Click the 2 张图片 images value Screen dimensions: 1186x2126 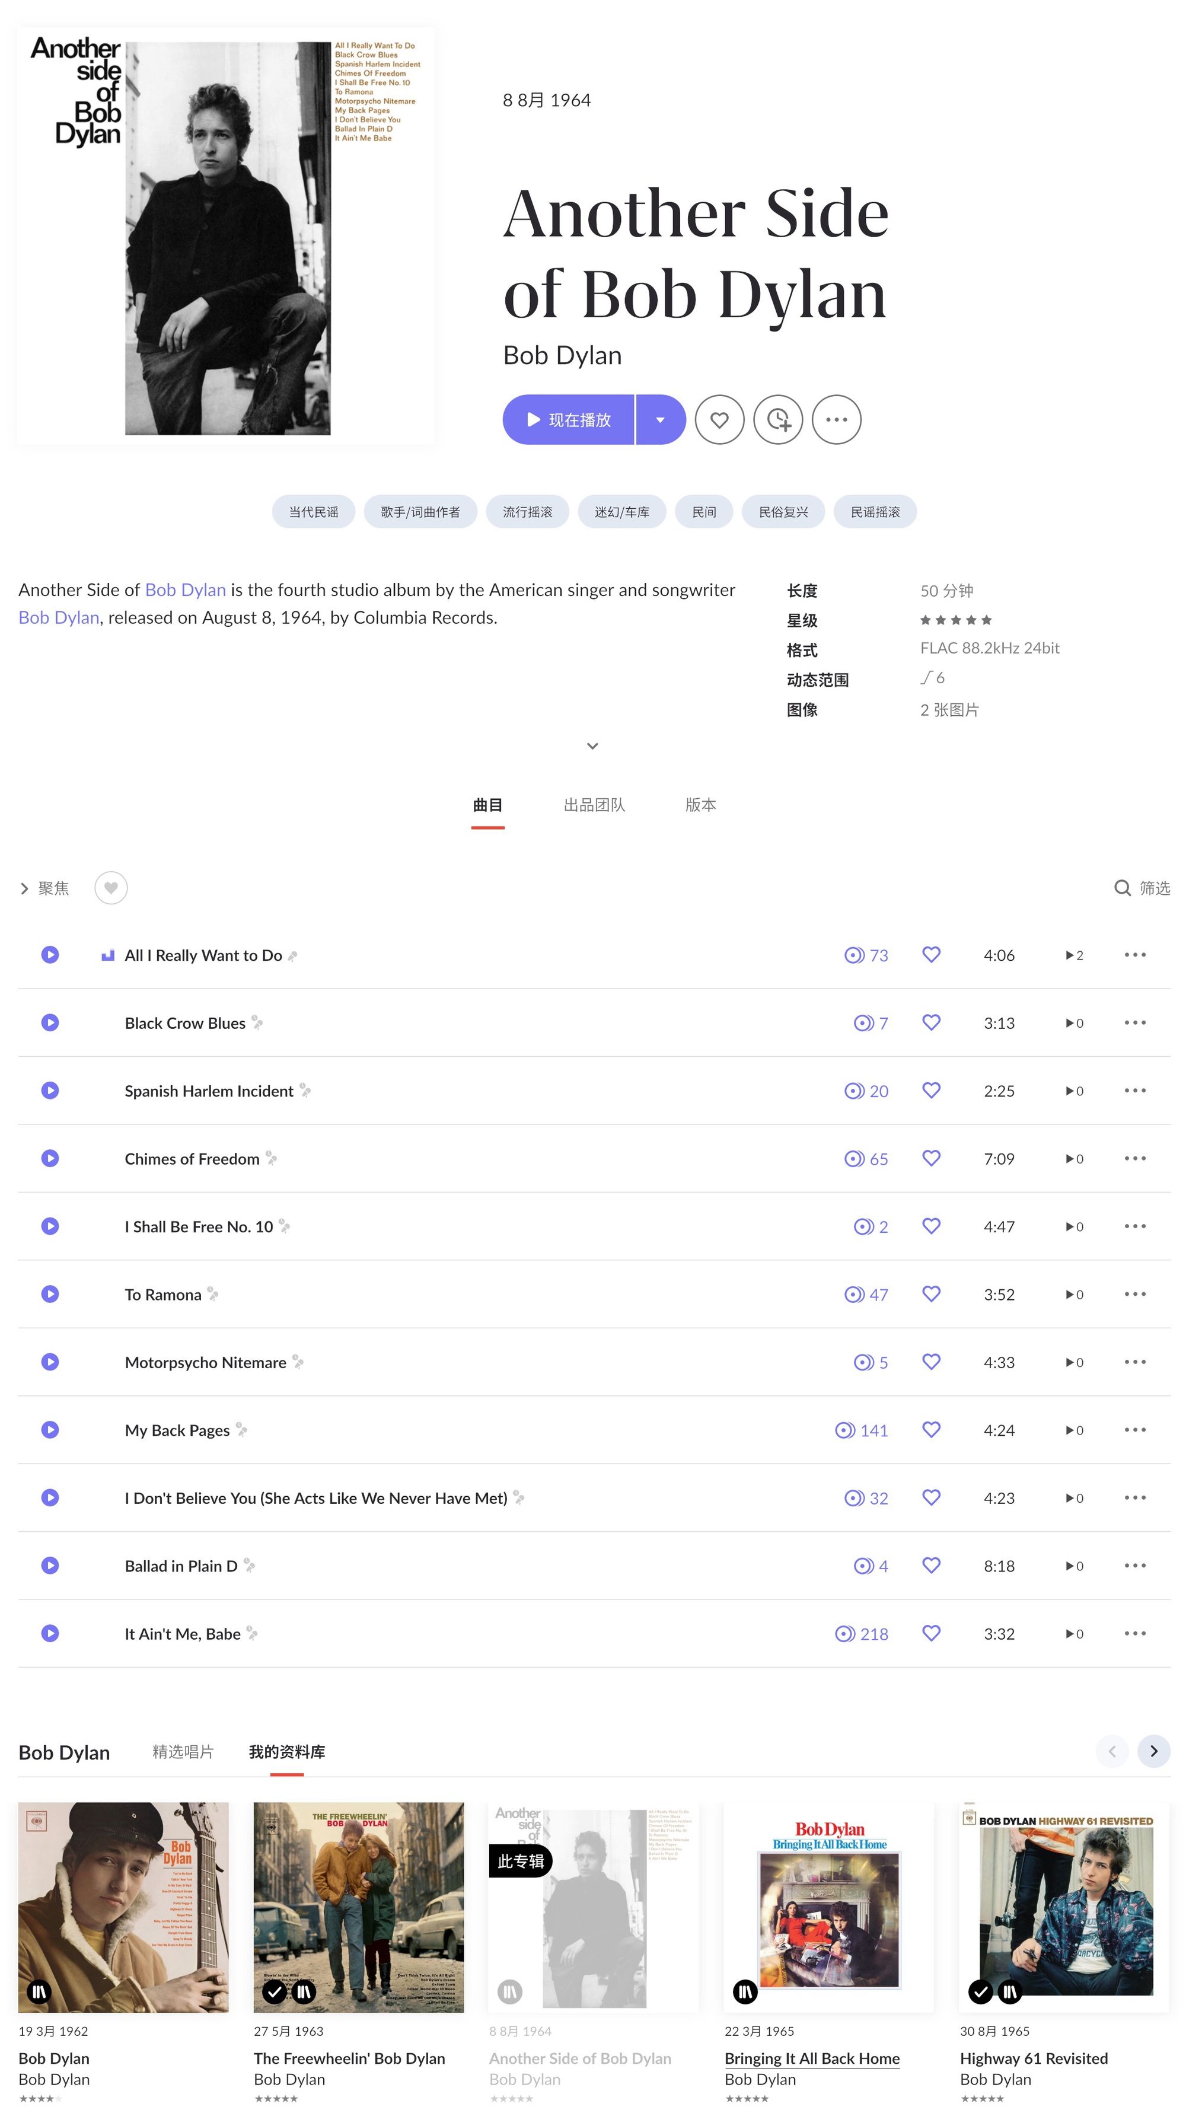[949, 710]
